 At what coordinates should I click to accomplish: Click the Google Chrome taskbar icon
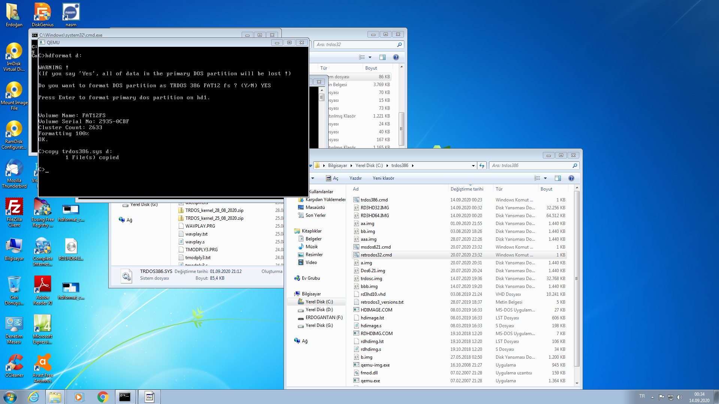click(x=103, y=397)
